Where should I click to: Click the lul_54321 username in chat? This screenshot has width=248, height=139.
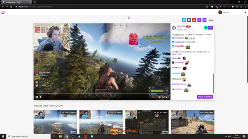point(176,52)
